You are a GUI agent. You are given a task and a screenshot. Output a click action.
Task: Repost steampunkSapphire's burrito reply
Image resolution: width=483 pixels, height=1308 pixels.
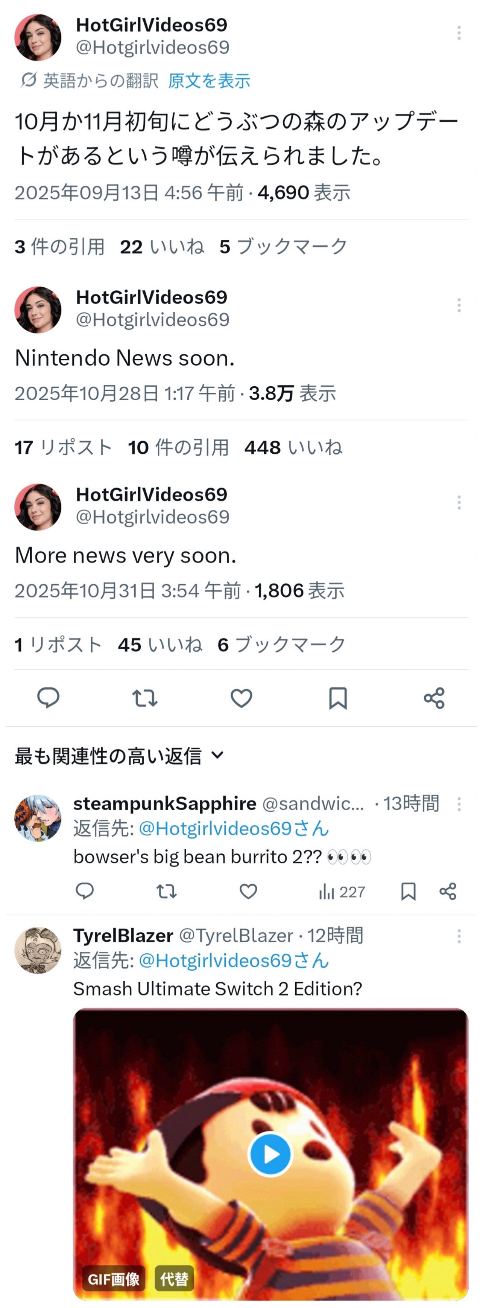pos(166,891)
